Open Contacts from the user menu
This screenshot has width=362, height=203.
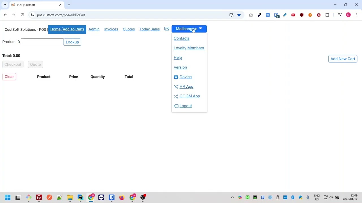182,38
